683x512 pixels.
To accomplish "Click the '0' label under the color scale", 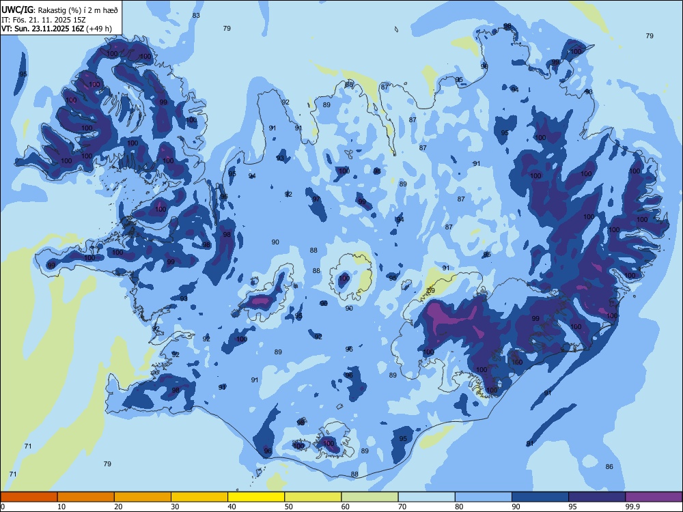I will tap(3, 507).
